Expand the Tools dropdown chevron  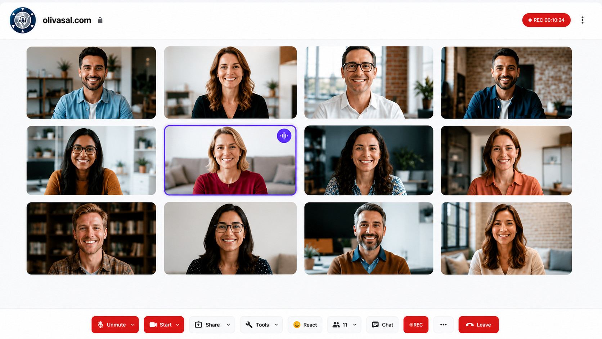277,325
